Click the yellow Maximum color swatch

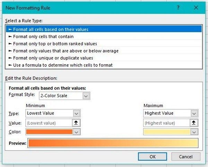tap(167, 132)
